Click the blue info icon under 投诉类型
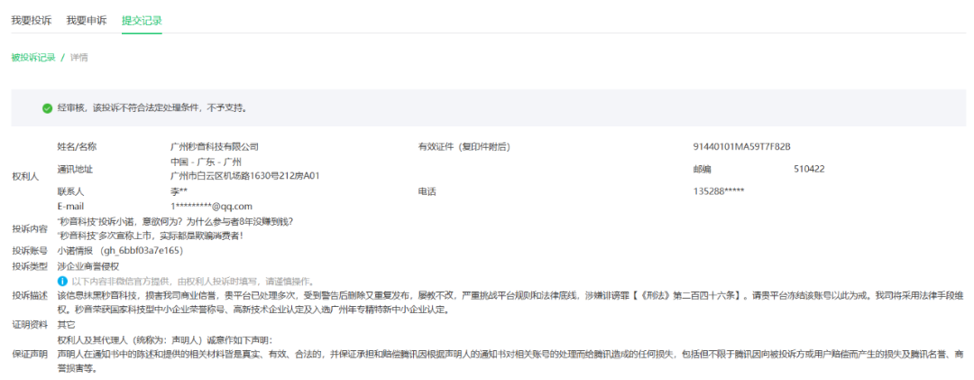 tap(62, 281)
